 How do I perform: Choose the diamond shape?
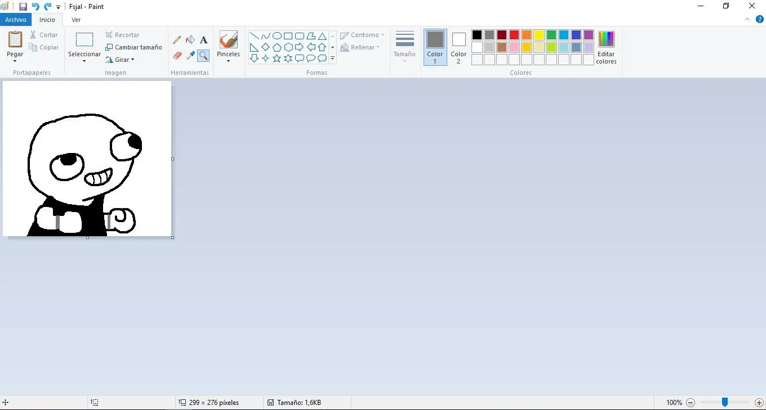tap(265, 47)
